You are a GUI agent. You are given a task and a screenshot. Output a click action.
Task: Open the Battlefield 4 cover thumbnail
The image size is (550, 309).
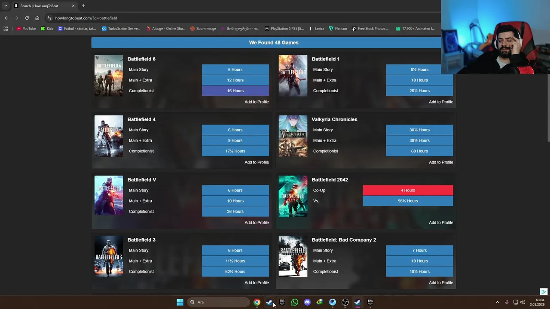point(109,136)
